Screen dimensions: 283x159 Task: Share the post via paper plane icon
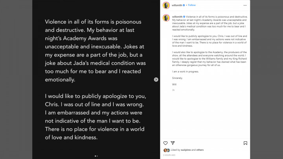click(x=173, y=143)
